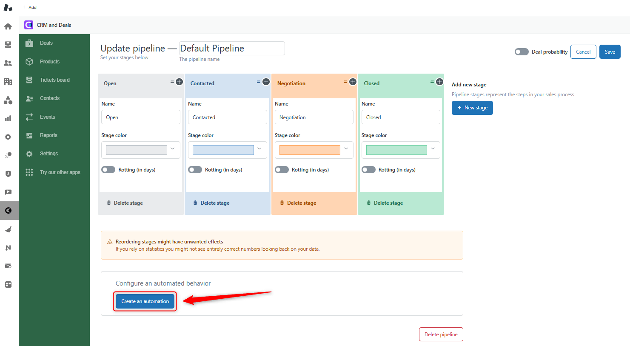Select the people/team icon in the left rail

[x=8, y=63]
